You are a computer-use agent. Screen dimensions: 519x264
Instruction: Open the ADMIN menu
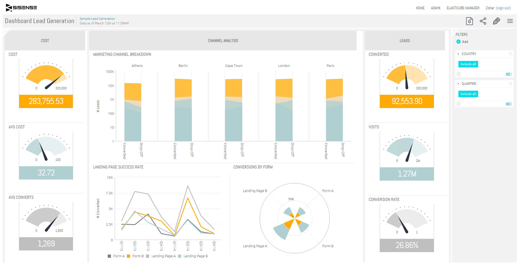point(435,8)
